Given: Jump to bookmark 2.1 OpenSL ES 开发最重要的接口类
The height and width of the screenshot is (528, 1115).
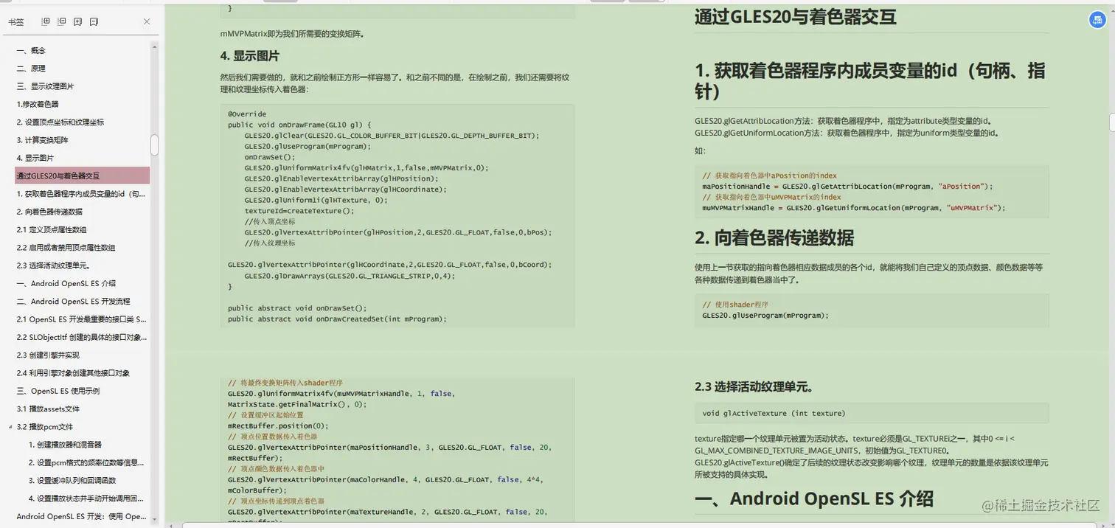Looking at the screenshot, I should coord(82,319).
